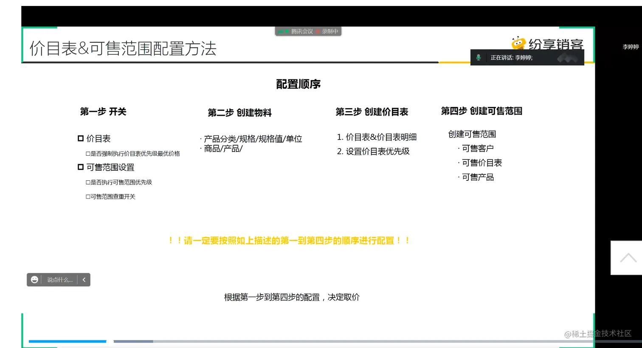This screenshot has height=348, width=642.
Task: Click heading 第二步 创建物料
Action: (x=239, y=112)
